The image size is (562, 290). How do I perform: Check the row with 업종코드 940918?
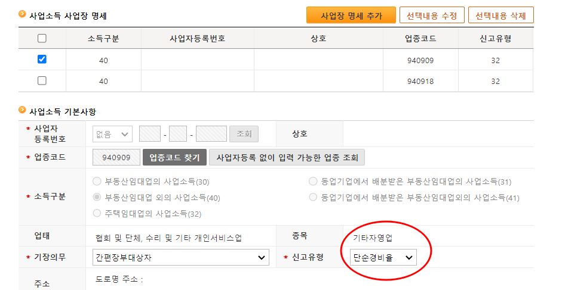42,80
